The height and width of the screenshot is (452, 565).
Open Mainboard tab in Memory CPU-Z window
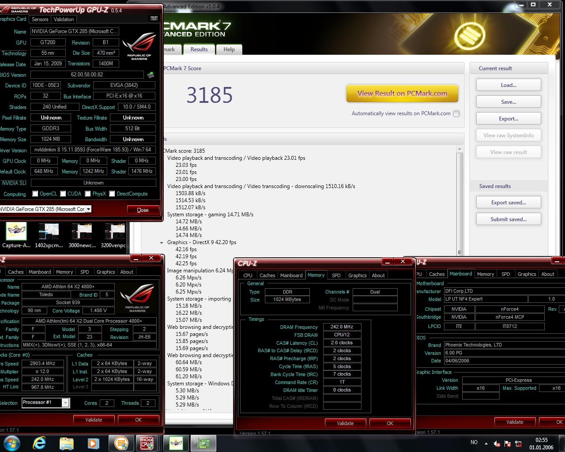pyautogui.click(x=291, y=275)
